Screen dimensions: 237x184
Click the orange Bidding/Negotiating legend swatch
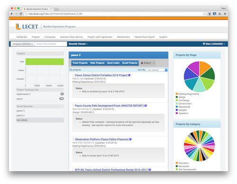177,94
